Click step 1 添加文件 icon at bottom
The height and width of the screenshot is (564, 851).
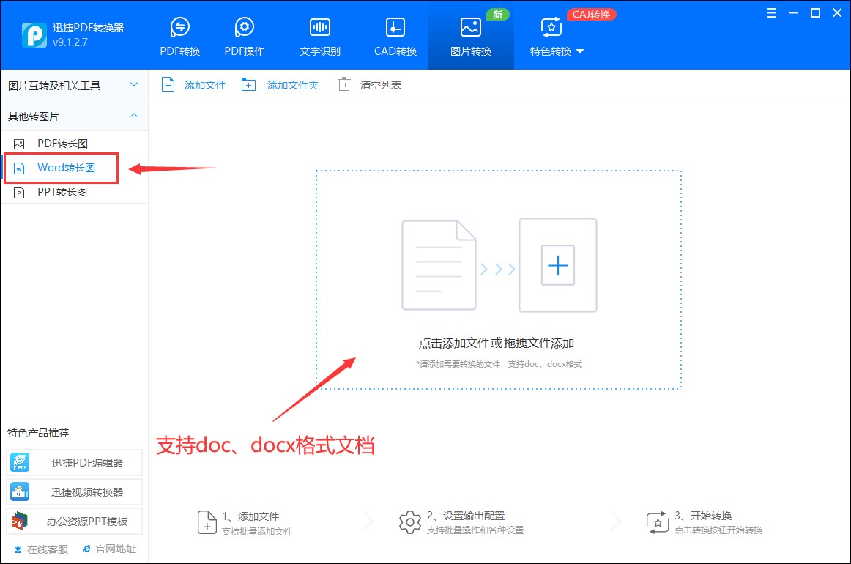pos(207,522)
